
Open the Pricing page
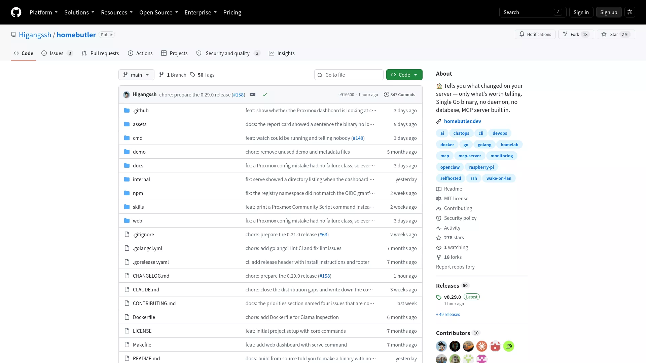tap(232, 12)
